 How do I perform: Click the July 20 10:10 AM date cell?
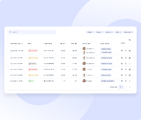(17, 51)
